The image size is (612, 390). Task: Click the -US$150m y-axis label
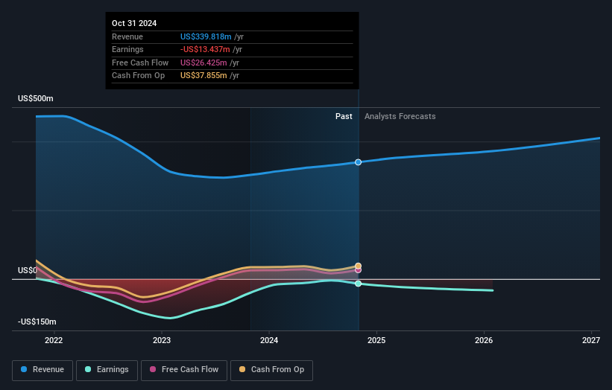pos(37,322)
